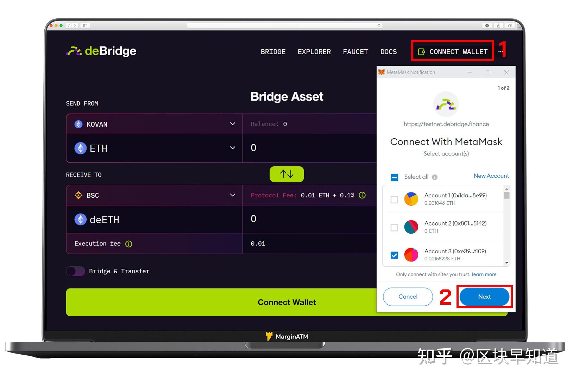Click CONNECT WALLET in the header

[x=453, y=52]
